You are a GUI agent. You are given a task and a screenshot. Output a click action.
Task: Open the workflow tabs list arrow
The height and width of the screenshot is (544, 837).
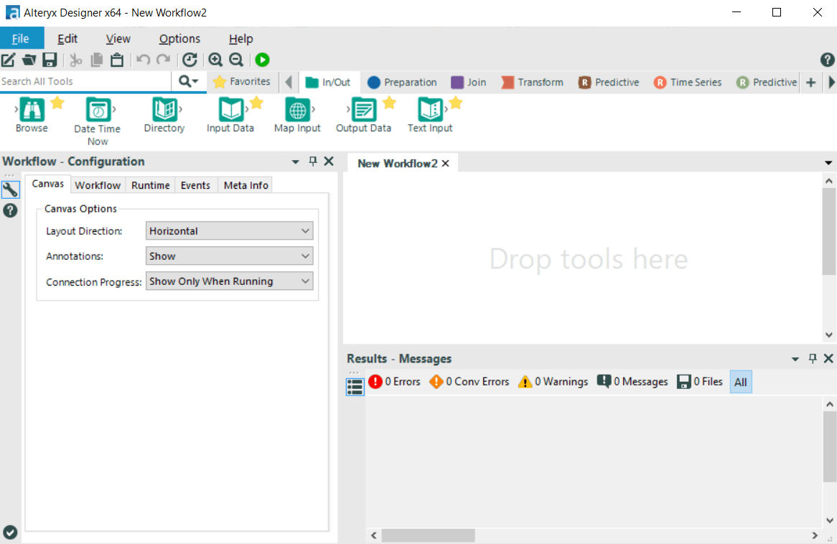point(828,163)
